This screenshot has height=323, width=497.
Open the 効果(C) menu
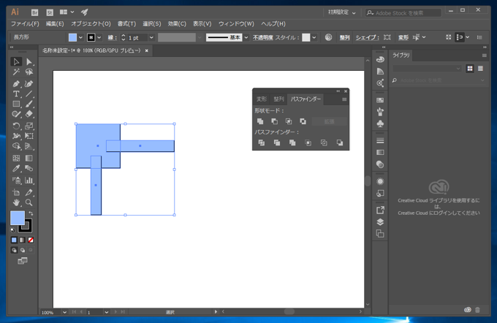[177, 24]
